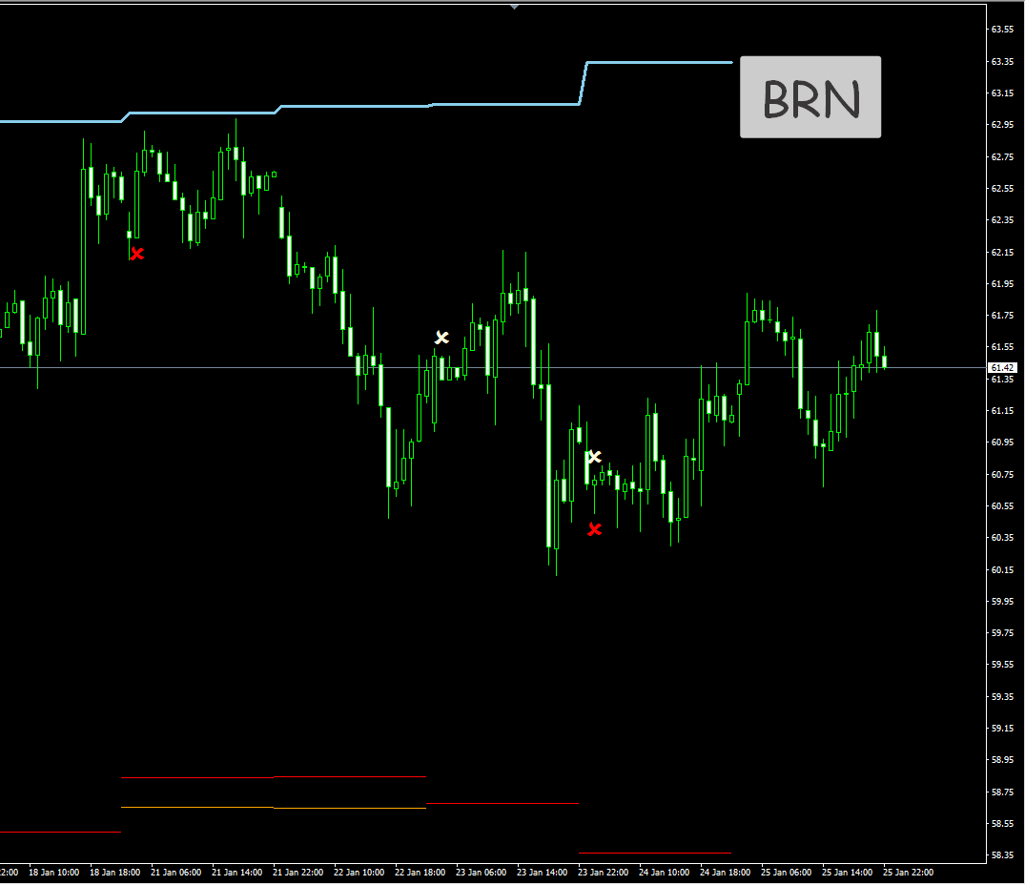
Task: Click price scale value 60.15
Action: point(1002,570)
